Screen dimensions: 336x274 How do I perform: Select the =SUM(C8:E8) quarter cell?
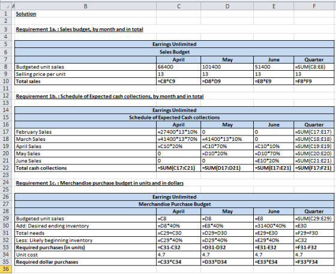point(314,67)
